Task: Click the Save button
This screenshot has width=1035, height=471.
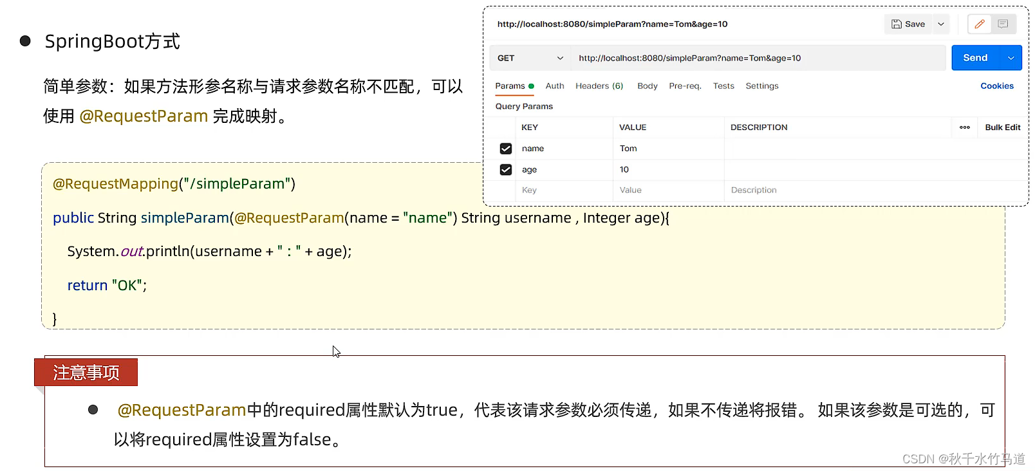Action: (x=908, y=24)
